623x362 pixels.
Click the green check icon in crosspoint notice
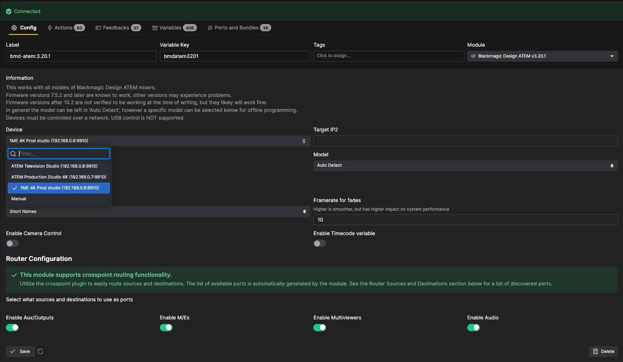pyautogui.click(x=14, y=275)
